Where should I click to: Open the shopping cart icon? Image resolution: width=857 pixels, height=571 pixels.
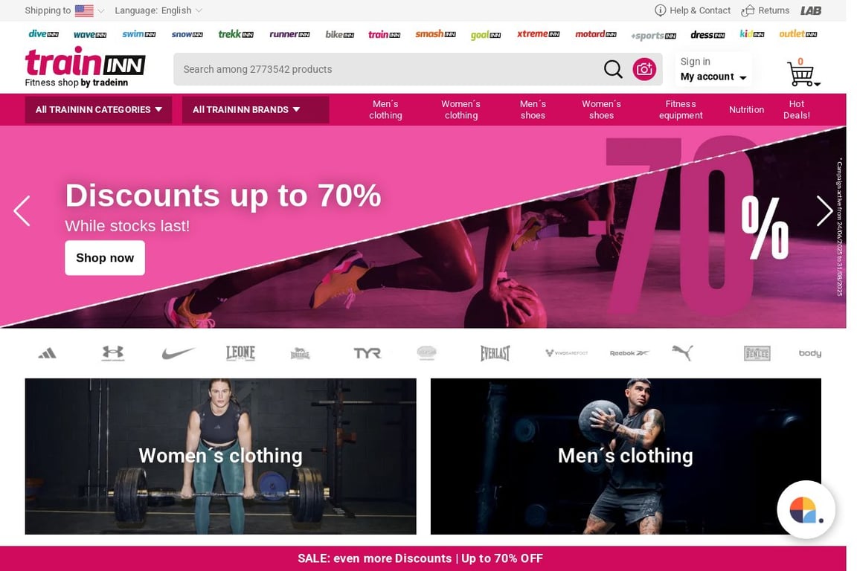click(800, 74)
